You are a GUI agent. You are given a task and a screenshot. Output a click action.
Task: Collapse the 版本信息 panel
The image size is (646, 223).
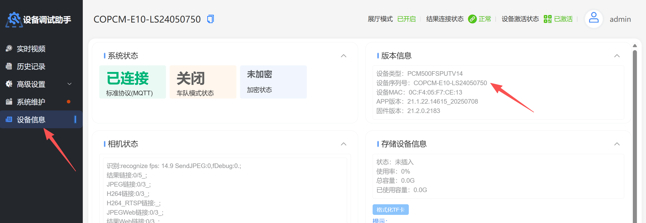click(x=617, y=56)
